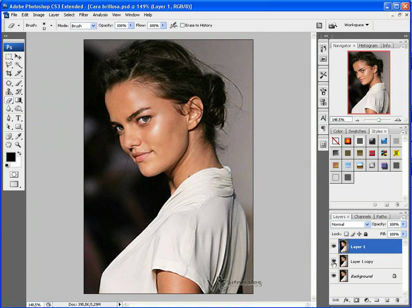Click the Navigator image thumbnail
412x308 pixels.
(x=369, y=82)
